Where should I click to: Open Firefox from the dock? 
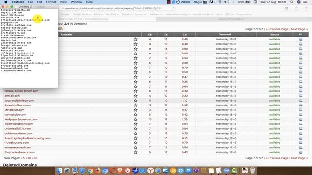click(x=97, y=170)
